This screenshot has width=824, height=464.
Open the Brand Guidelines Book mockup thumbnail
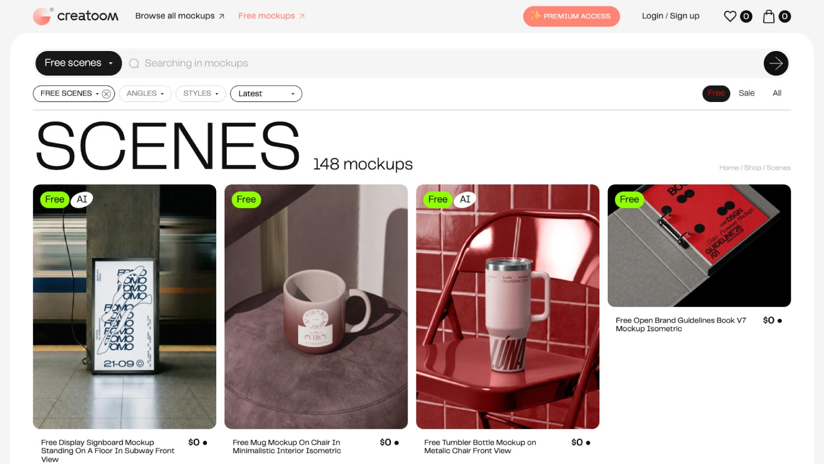(x=699, y=246)
